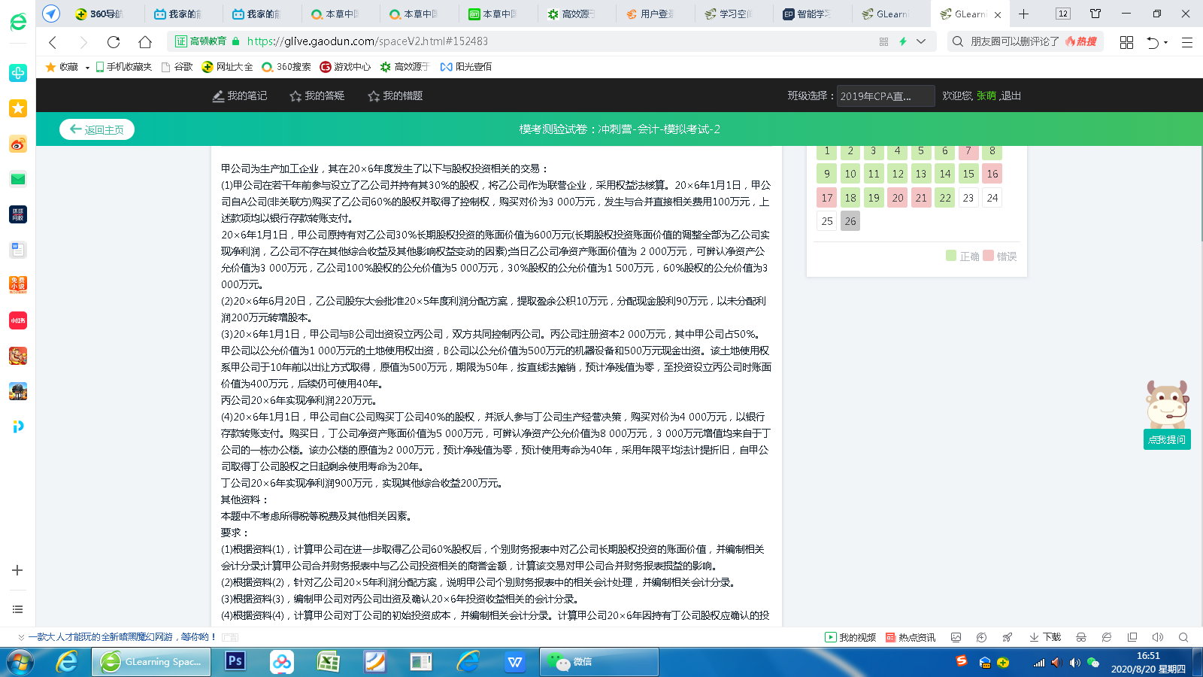This screenshot has height=677, width=1203.
Task: Click the browser address bar URL field
Action: pyautogui.click(x=526, y=42)
